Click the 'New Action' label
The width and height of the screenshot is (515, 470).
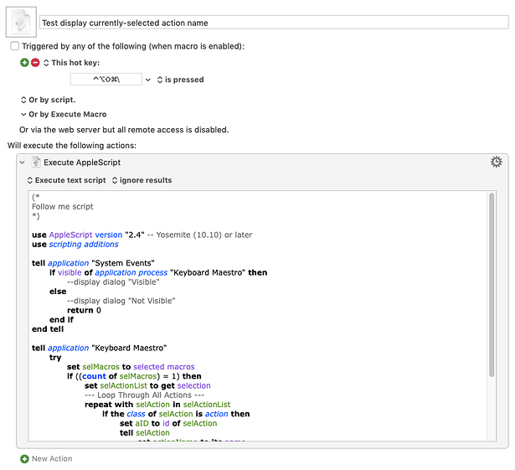coord(52,458)
